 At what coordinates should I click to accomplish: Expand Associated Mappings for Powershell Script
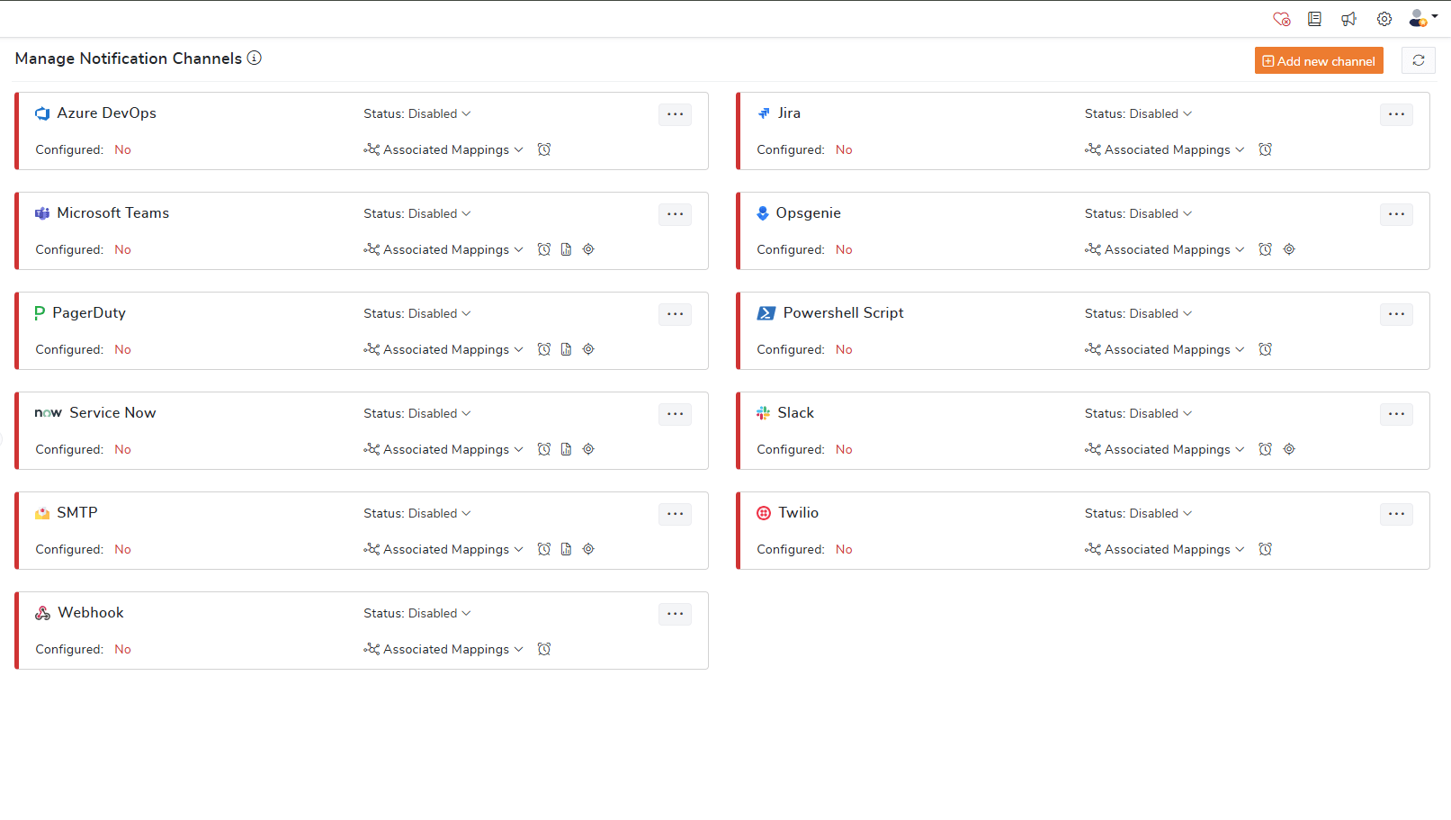coord(1165,349)
